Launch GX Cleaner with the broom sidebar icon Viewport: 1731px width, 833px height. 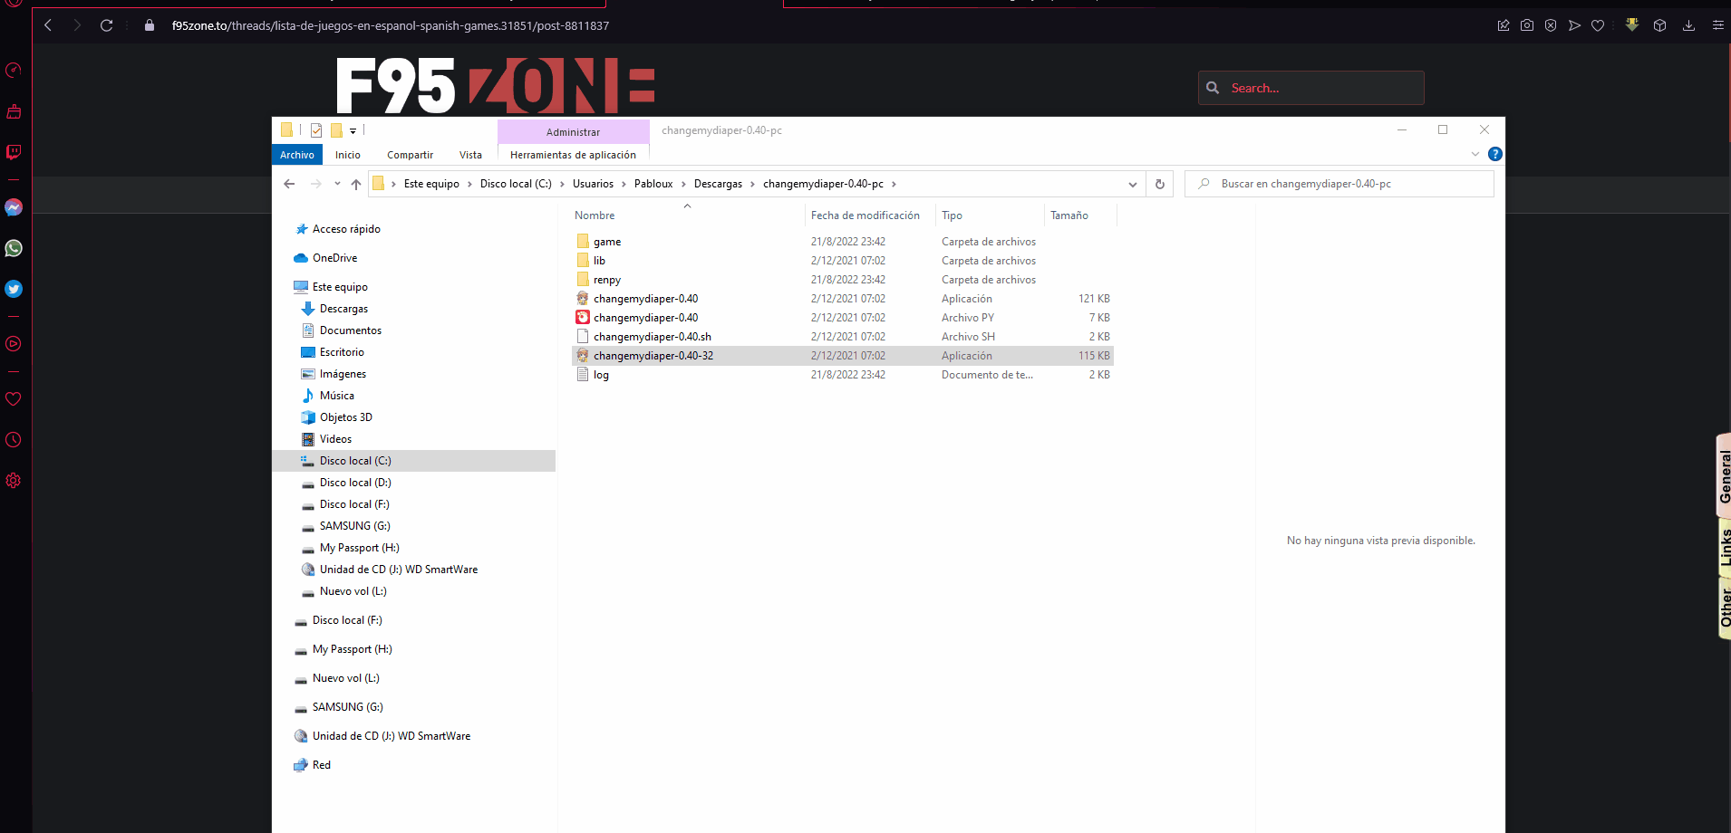tap(14, 111)
